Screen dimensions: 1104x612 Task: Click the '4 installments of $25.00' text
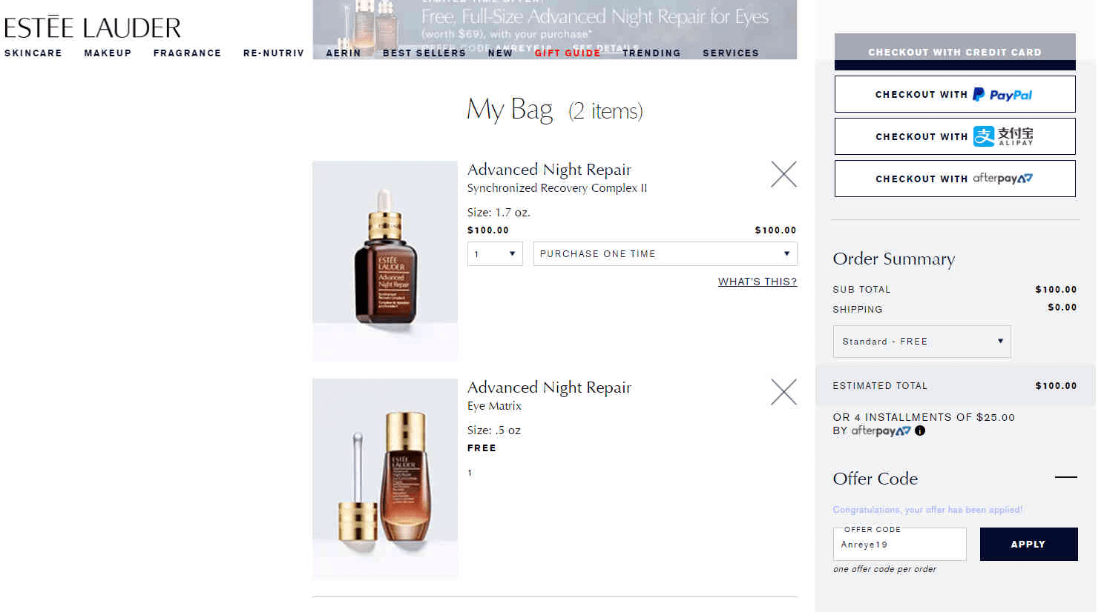click(933, 417)
